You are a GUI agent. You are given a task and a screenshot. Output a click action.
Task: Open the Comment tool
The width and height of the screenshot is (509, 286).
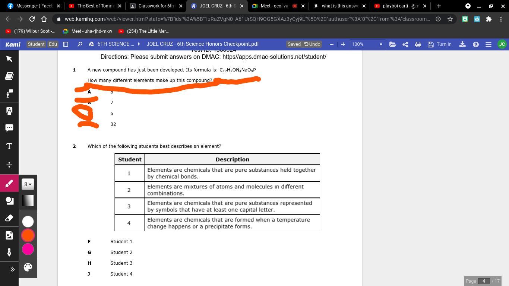tap(9, 128)
